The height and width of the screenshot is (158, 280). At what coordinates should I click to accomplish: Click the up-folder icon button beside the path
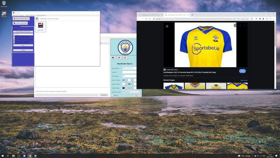(37, 18)
